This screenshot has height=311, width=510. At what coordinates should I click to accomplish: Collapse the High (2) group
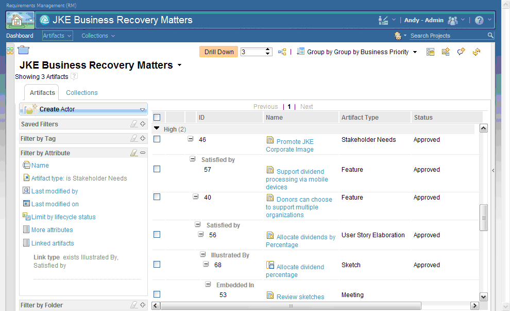(157, 128)
